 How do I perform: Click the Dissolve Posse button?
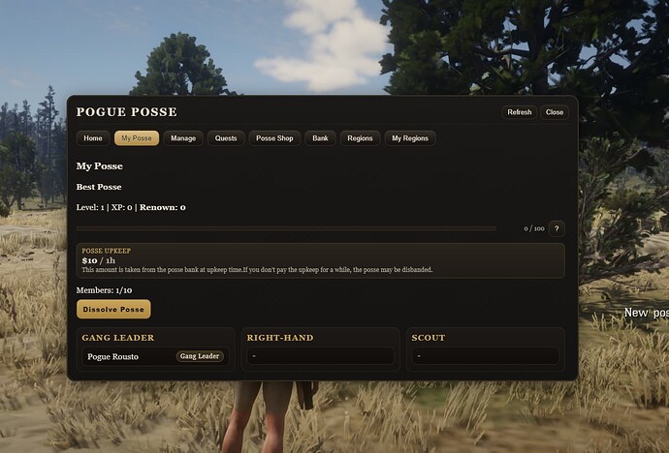(113, 309)
